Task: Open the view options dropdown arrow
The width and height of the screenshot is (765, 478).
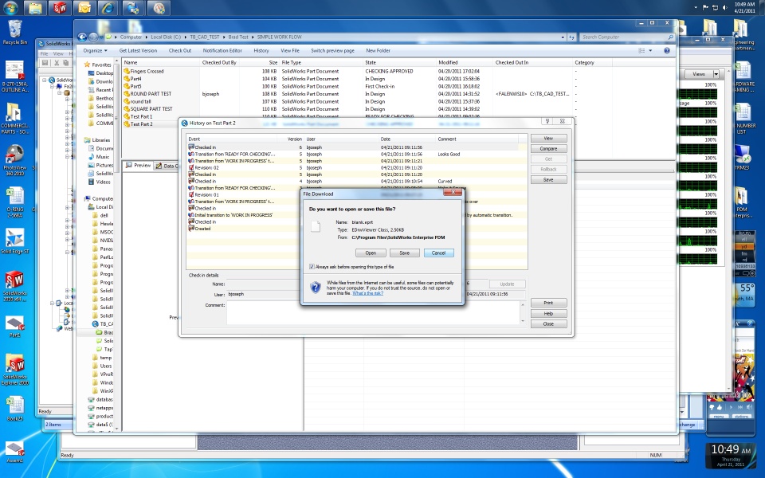Action: pos(650,51)
